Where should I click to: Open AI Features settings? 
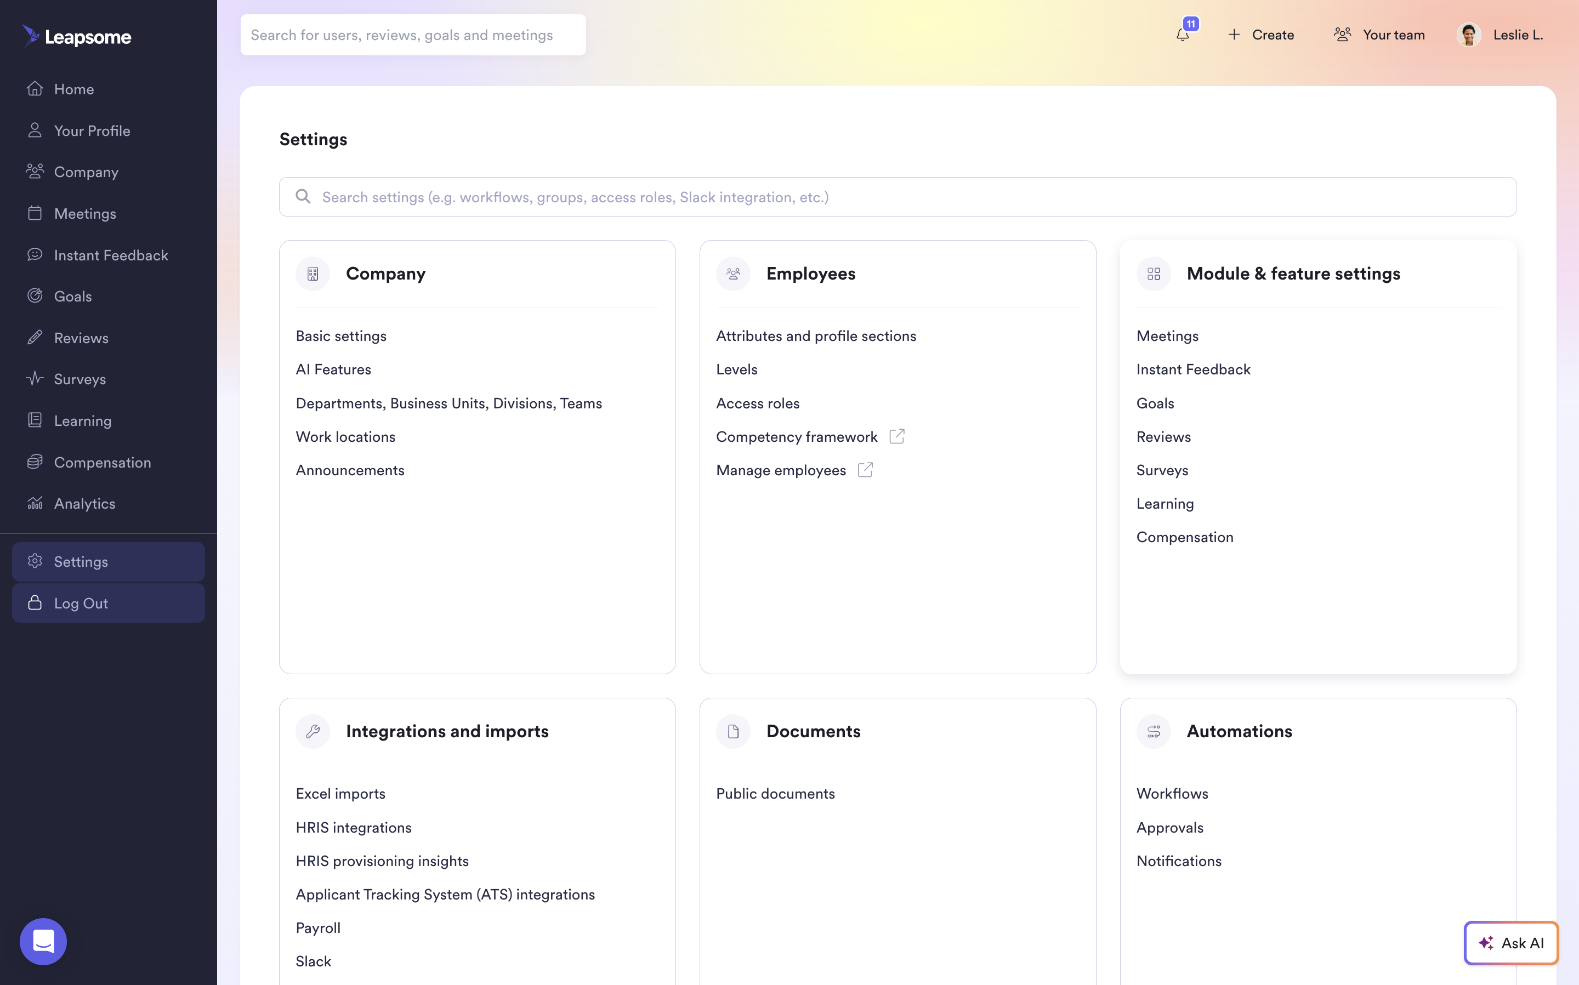(333, 369)
